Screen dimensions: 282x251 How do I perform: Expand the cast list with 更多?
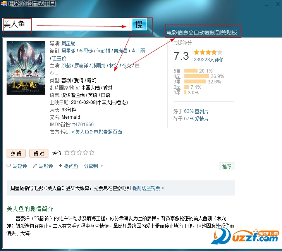tap(137, 66)
